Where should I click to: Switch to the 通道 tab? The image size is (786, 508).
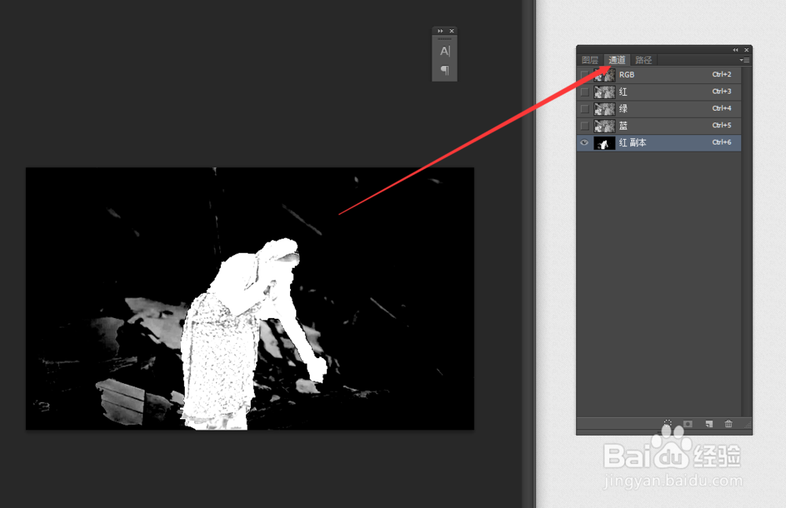click(x=617, y=60)
